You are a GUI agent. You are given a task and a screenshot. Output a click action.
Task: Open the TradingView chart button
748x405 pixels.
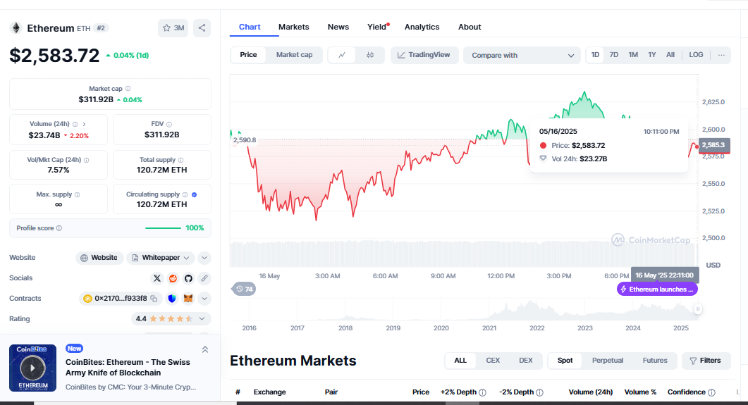[x=424, y=55]
